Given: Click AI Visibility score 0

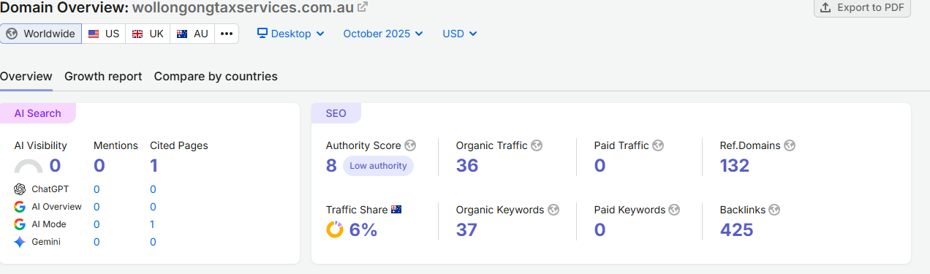Looking at the screenshot, I should click(55, 166).
